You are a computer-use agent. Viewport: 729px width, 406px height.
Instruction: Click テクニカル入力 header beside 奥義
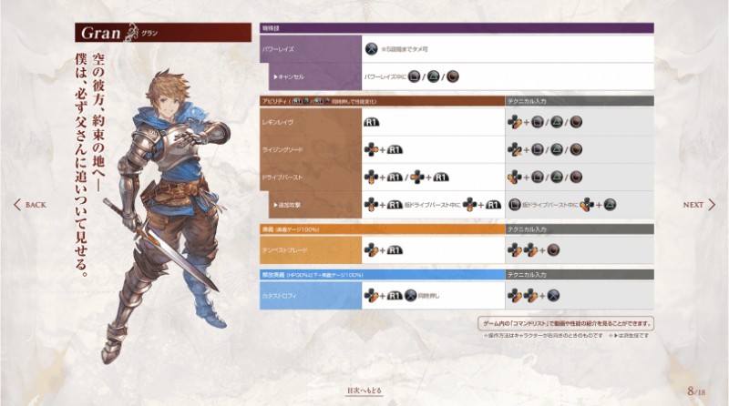(x=580, y=229)
